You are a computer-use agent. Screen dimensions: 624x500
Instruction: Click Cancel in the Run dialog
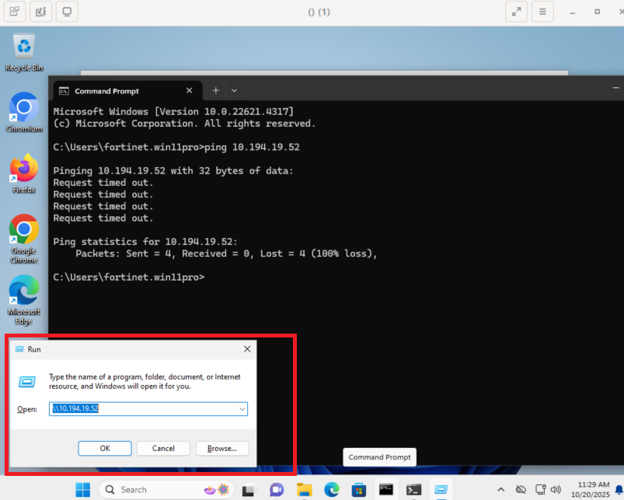click(x=163, y=448)
